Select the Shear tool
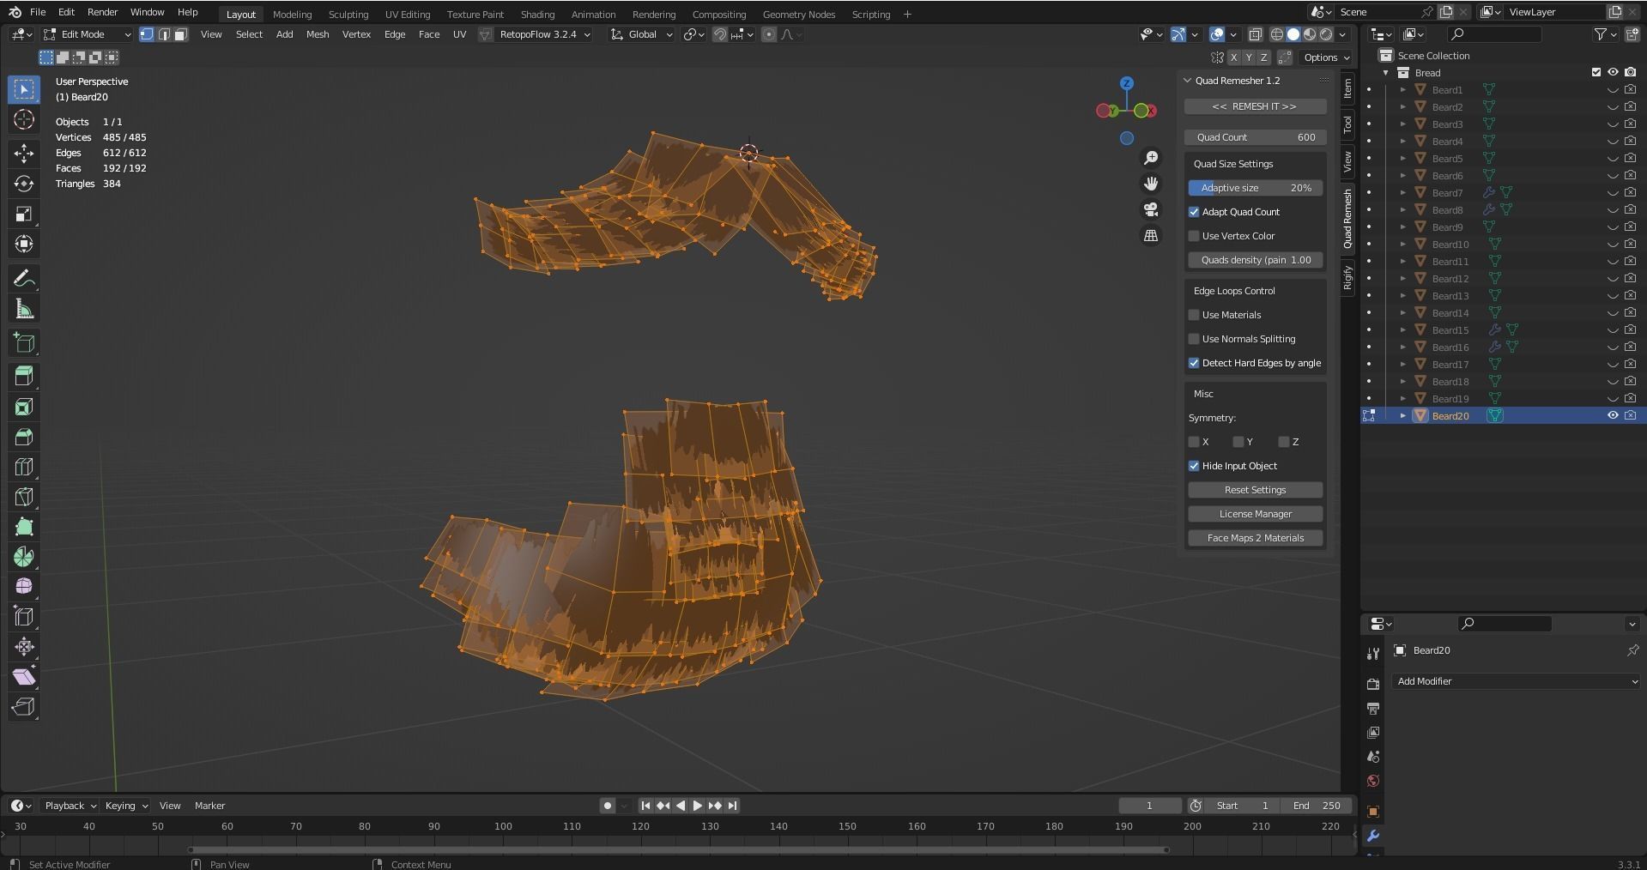Viewport: 1647px width, 870px height. [x=24, y=677]
